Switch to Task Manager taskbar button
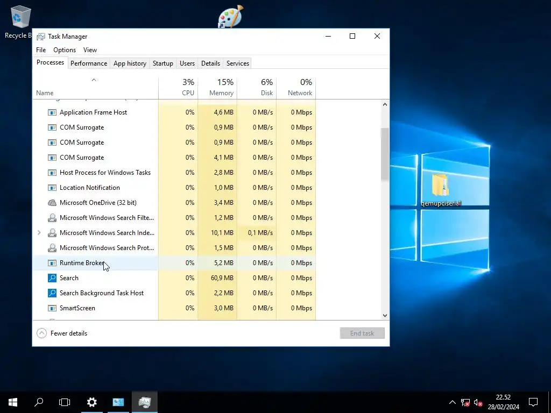This screenshot has width=551, height=413. [x=144, y=402]
